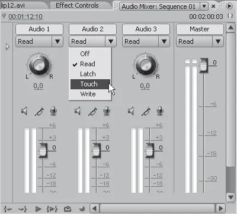
Task: Click the vertical scrollbar down arrow
Action: [230, 197]
